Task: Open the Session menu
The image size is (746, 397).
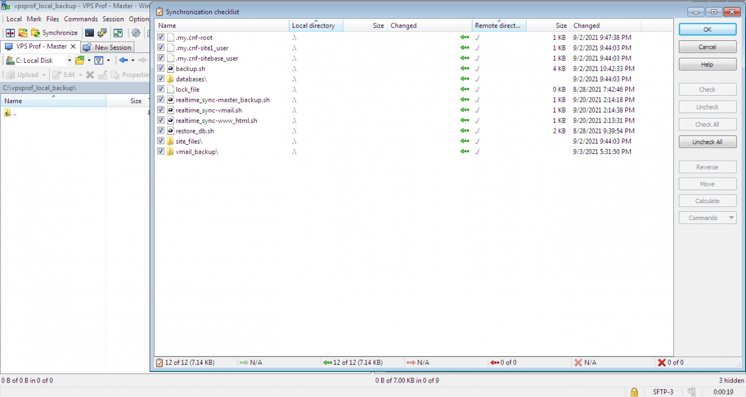Action: point(113,19)
